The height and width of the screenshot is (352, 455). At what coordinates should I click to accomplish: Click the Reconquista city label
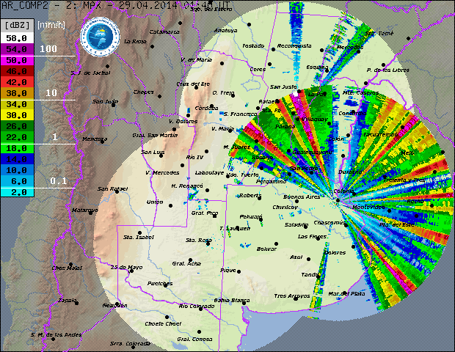(294, 45)
